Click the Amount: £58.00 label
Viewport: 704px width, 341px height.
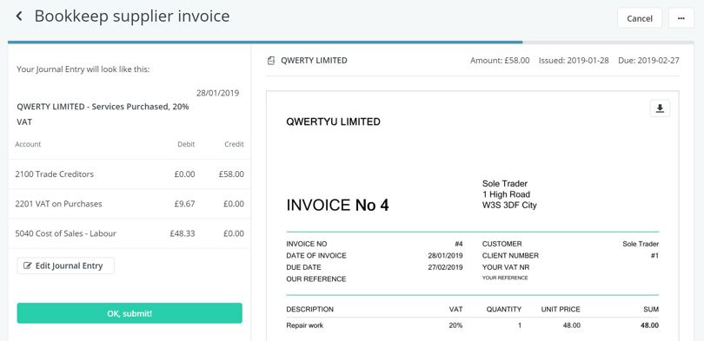click(x=500, y=61)
